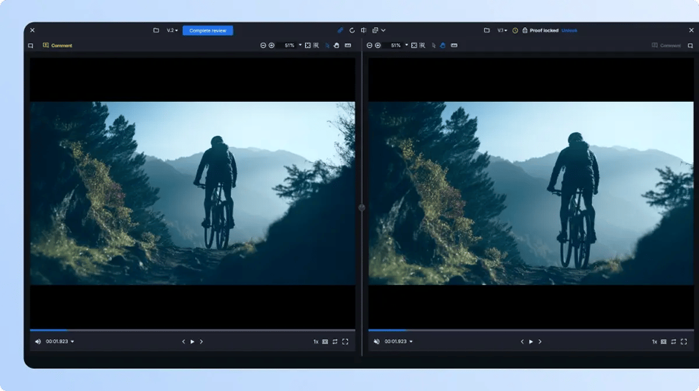Click the Complete review button
Image resolution: width=699 pixels, height=391 pixels.
coord(207,30)
